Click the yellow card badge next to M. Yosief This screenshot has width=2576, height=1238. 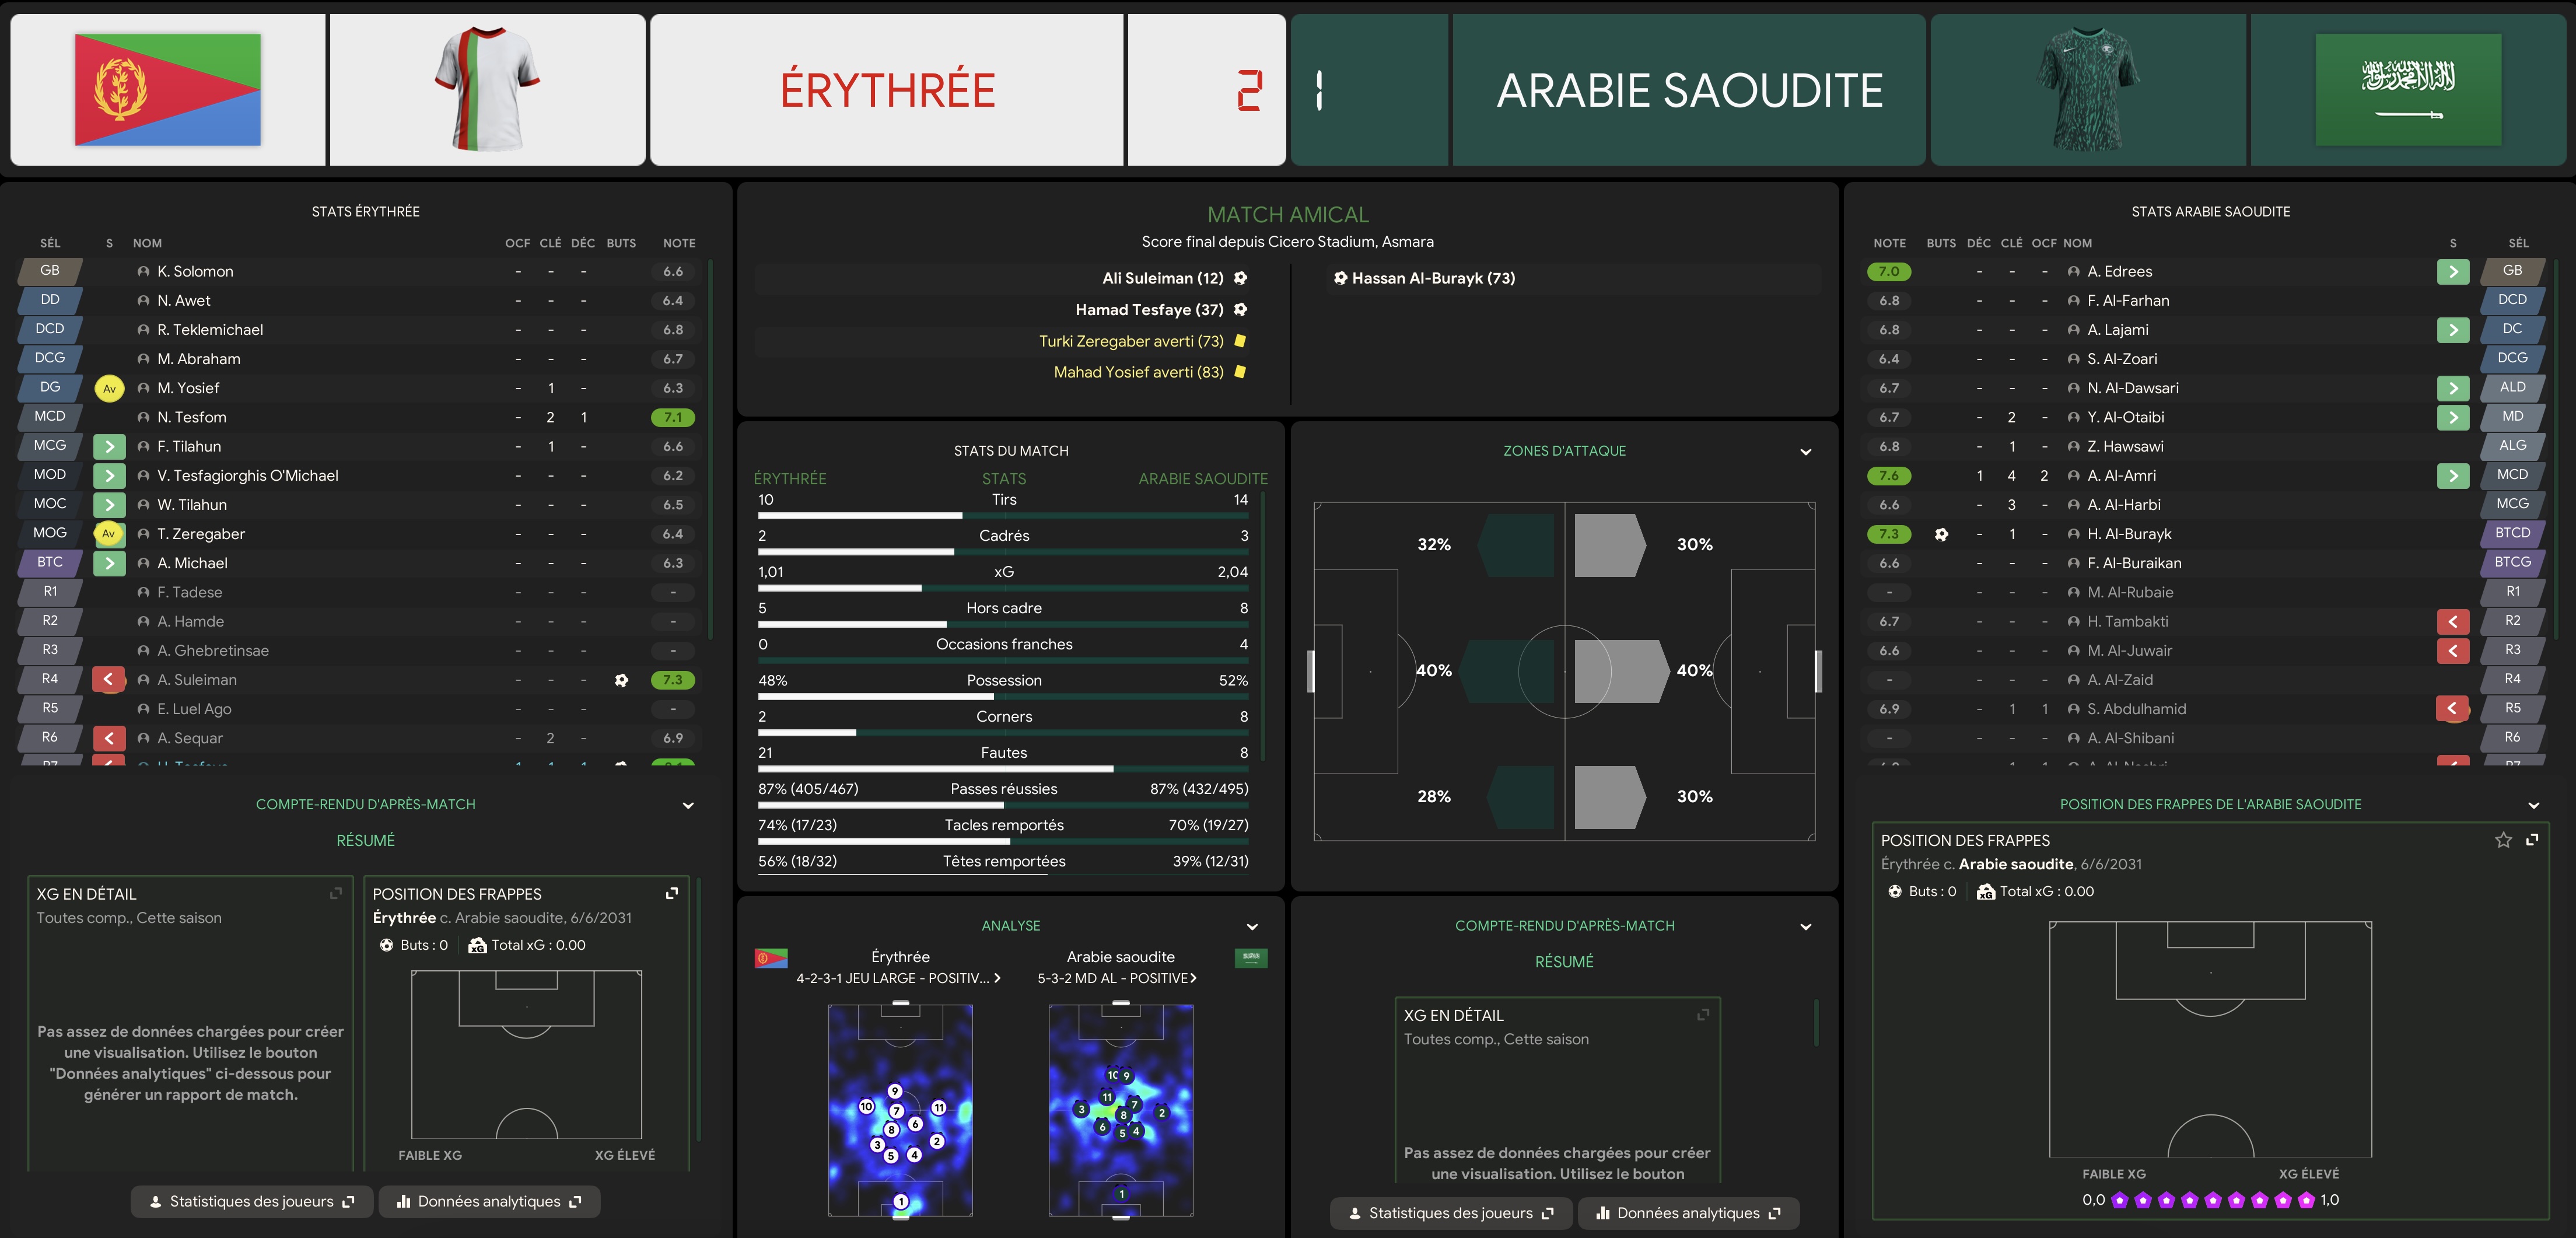(x=109, y=388)
